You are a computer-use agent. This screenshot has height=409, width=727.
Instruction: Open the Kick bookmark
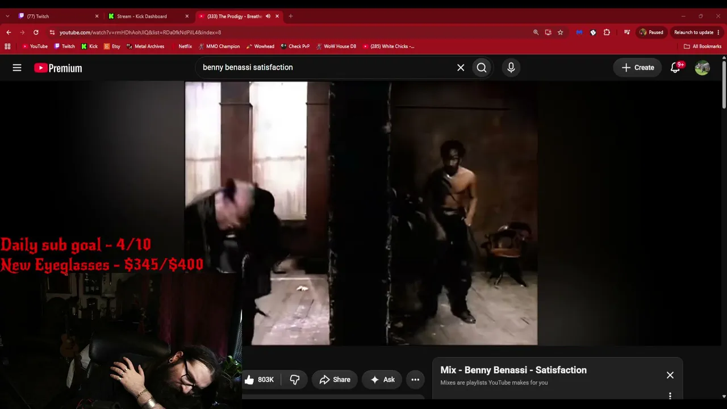click(x=90, y=47)
